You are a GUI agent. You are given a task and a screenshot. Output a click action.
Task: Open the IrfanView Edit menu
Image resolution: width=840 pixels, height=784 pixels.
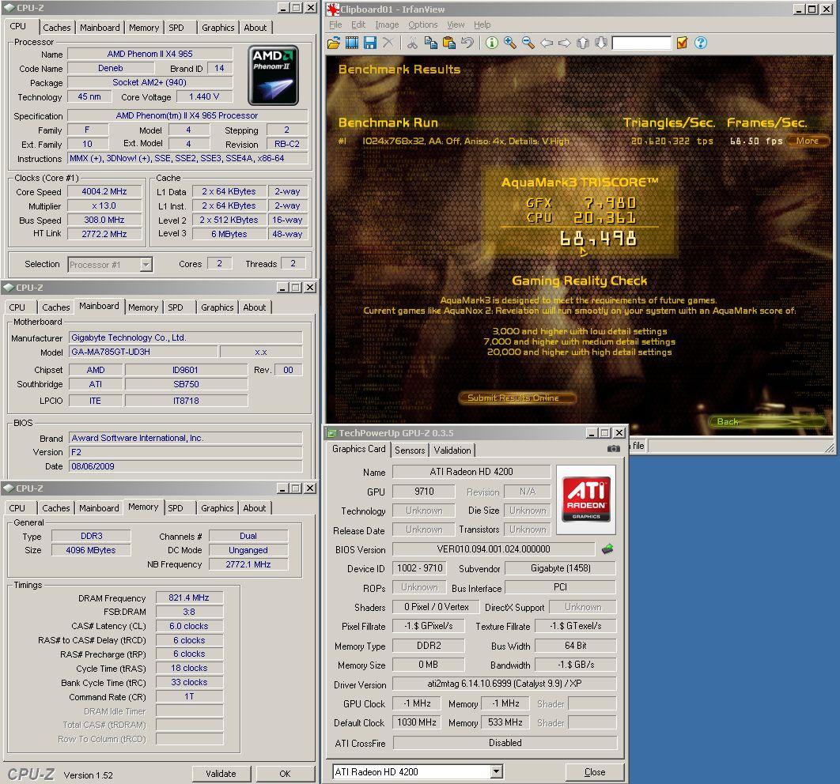(x=358, y=24)
